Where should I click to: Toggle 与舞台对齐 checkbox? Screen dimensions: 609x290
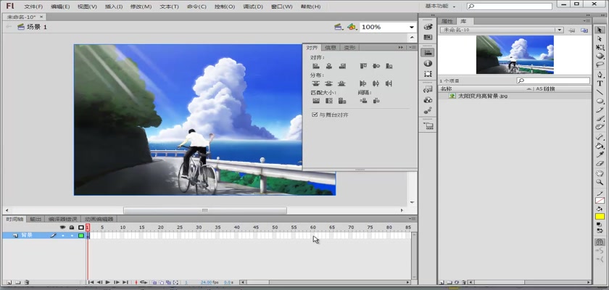pos(315,115)
